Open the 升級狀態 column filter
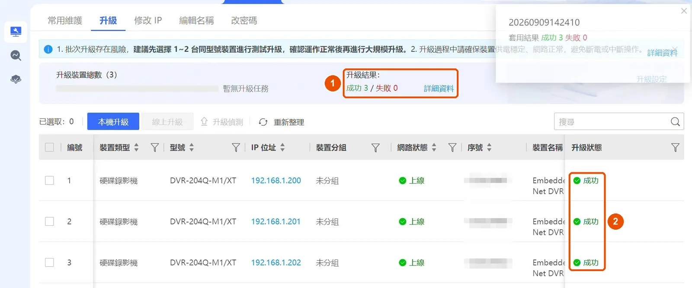This screenshot has height=288, width=692. pos(675,148)
